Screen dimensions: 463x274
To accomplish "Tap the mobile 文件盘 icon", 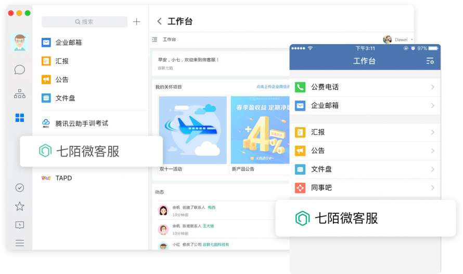I will point(300,169).
